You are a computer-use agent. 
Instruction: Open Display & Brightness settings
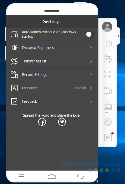(52, 48)
